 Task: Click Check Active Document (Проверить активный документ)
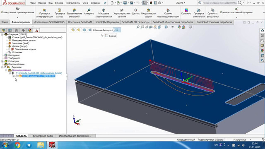[236, 11]
